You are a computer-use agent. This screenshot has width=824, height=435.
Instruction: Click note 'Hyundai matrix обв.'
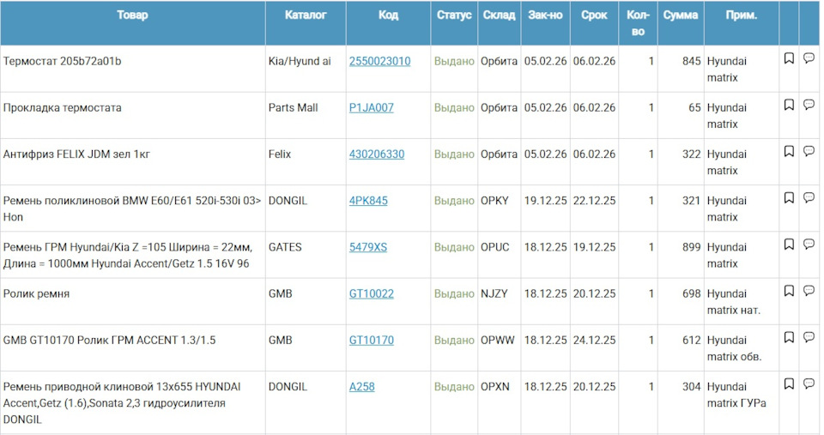pyautogui.click(x=734, y=348)
